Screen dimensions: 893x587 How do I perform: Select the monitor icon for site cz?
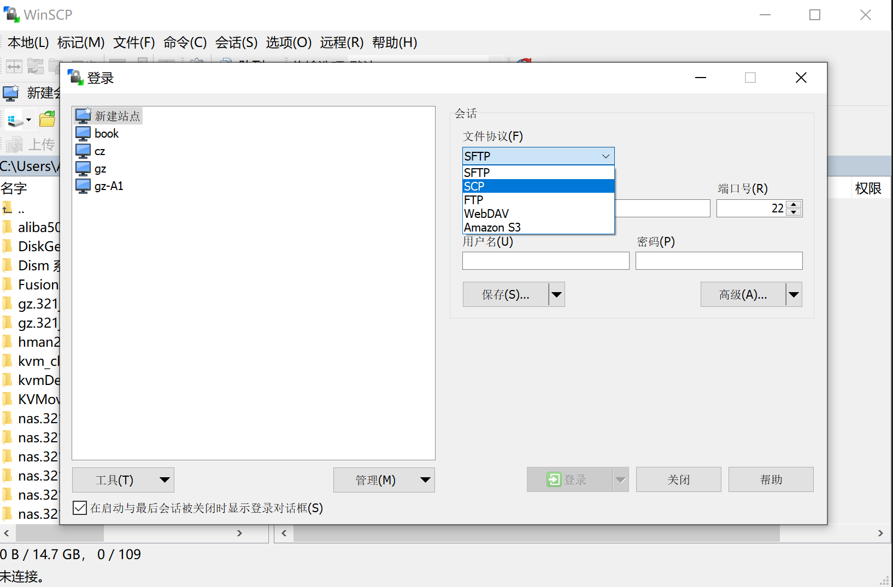click(x=83, y=151)
